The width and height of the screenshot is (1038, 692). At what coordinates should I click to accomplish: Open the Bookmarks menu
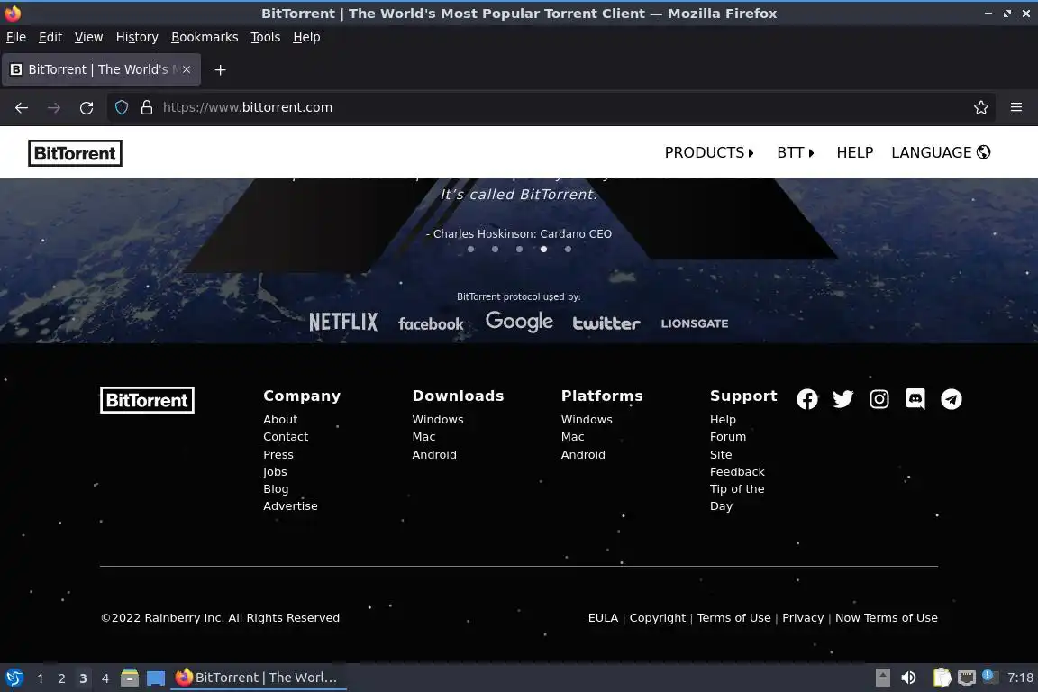point(205,37)
